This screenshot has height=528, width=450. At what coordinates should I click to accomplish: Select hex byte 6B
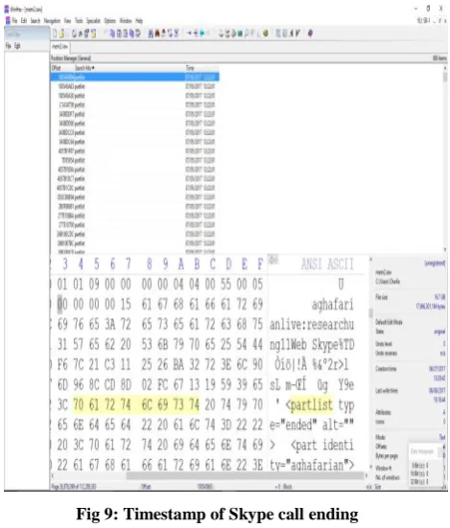(162, 345)
